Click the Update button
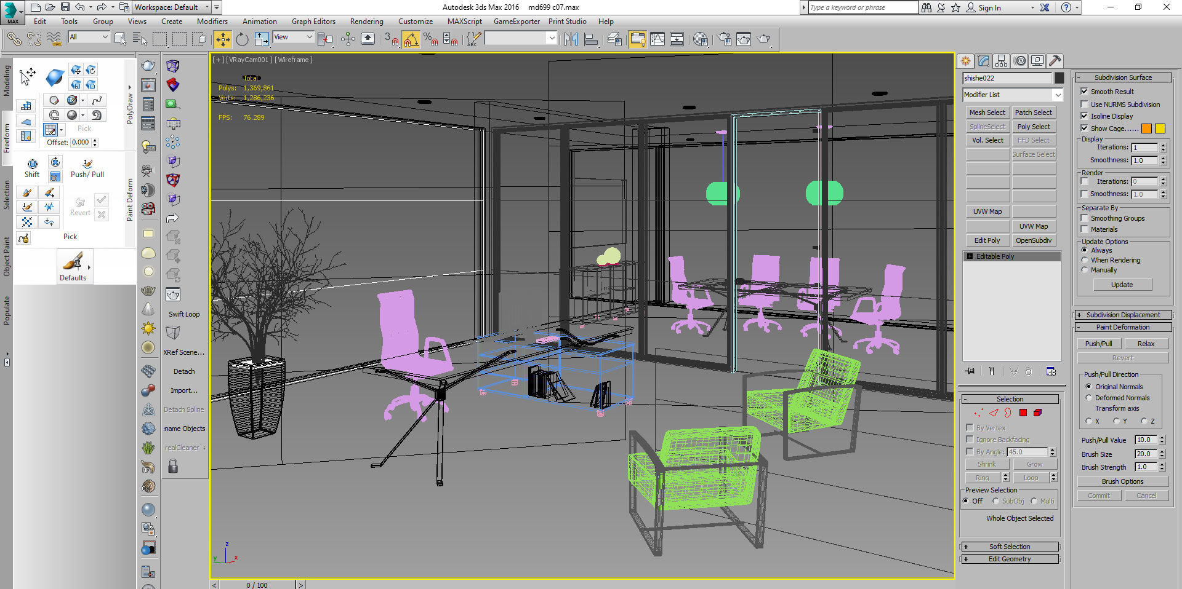The height and width of the screenshot is (589, 1182). [x=1122, y=285]
